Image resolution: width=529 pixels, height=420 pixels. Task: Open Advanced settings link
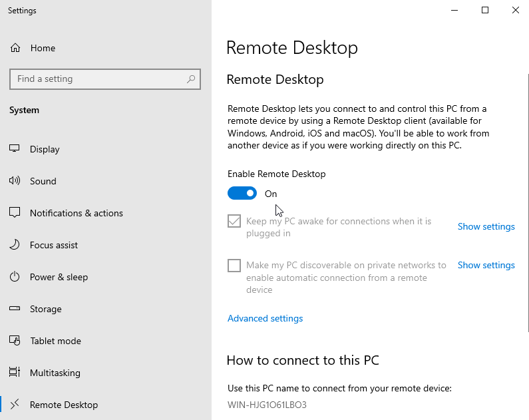click(x=265, y=318)
